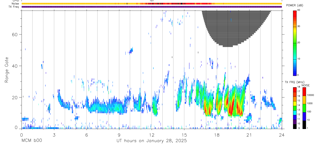
Task: Click the 'MCM b00' station label
Action: pyautogui.click(x=31, y=141)
